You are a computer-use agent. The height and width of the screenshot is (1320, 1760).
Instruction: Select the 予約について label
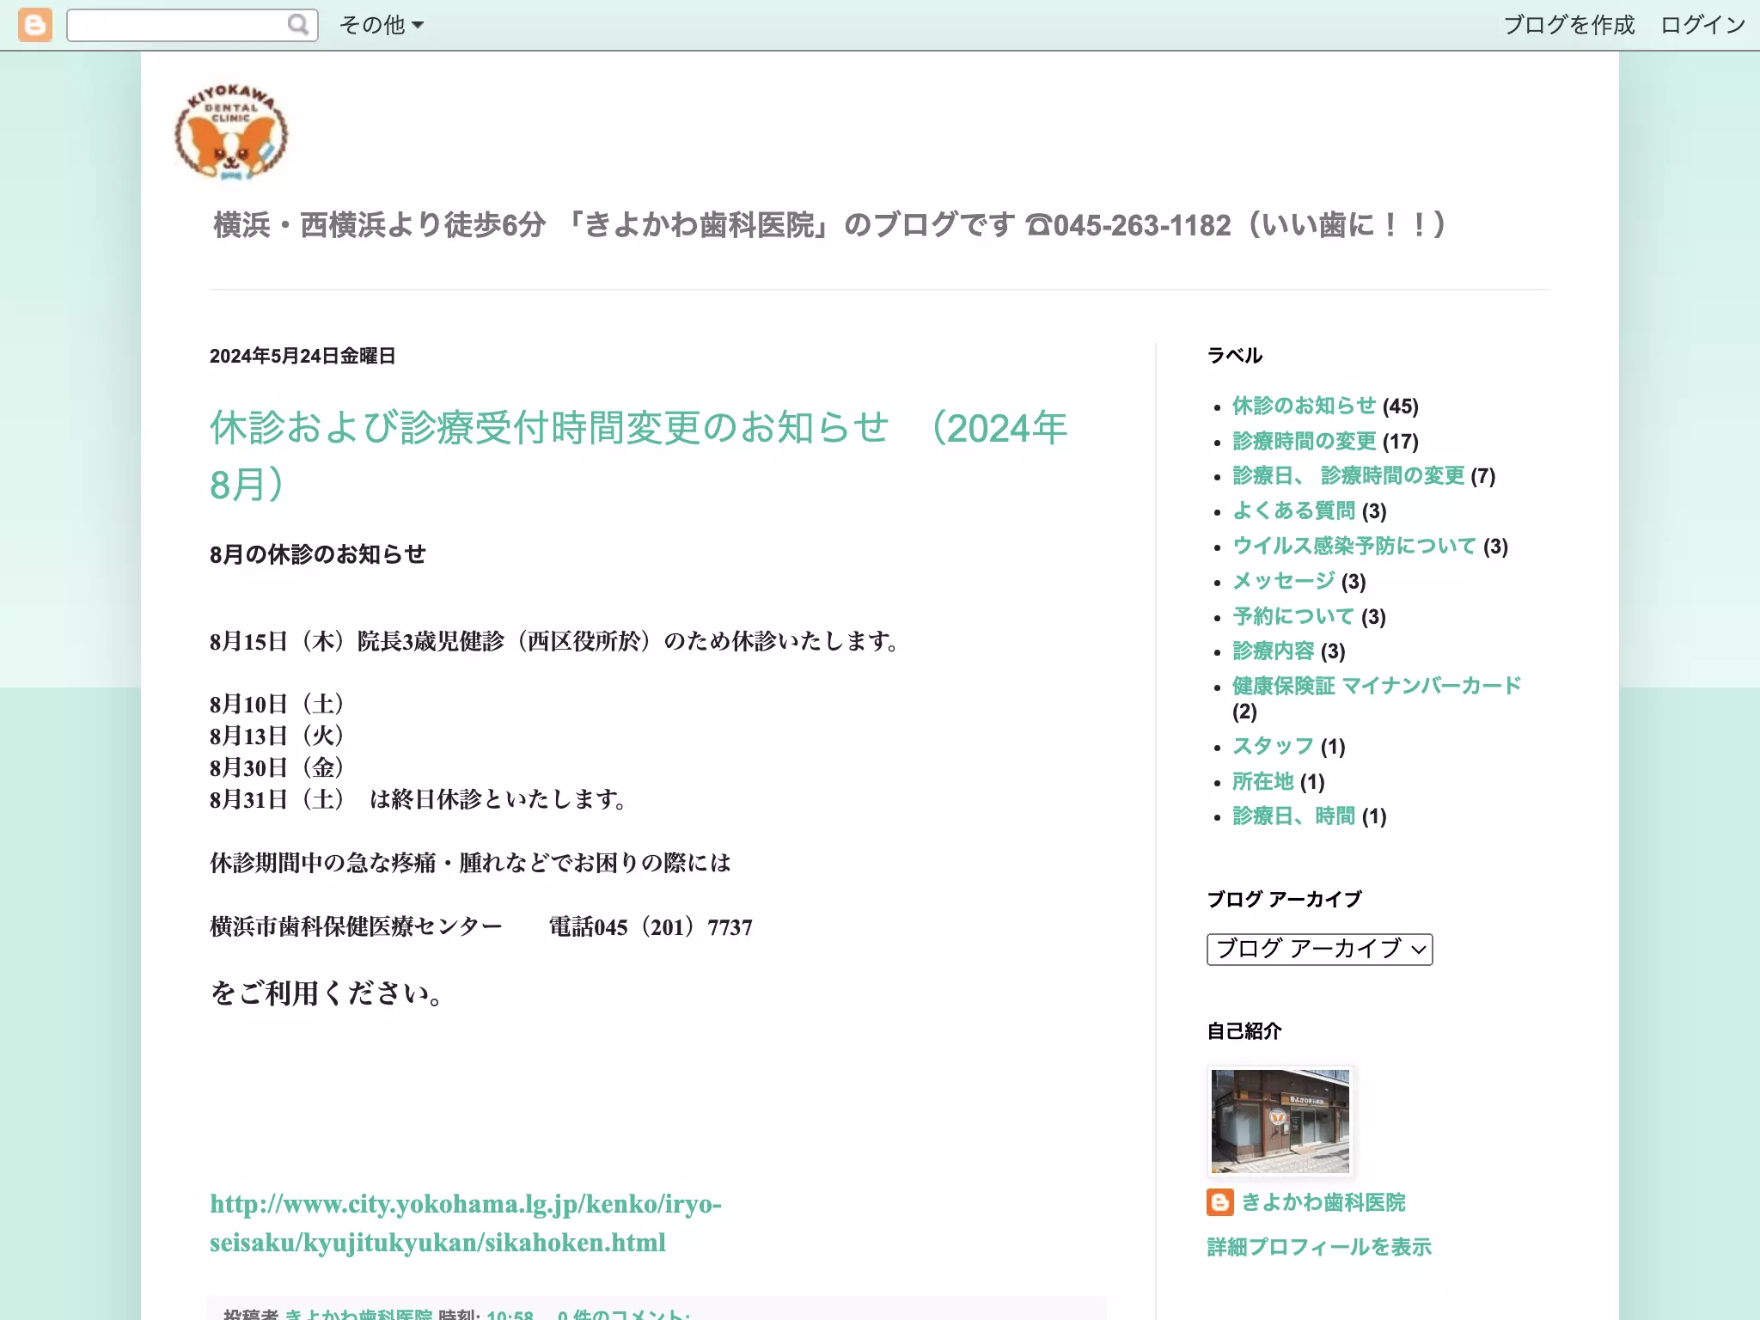pyautogui.click(x=1293, y=616)
